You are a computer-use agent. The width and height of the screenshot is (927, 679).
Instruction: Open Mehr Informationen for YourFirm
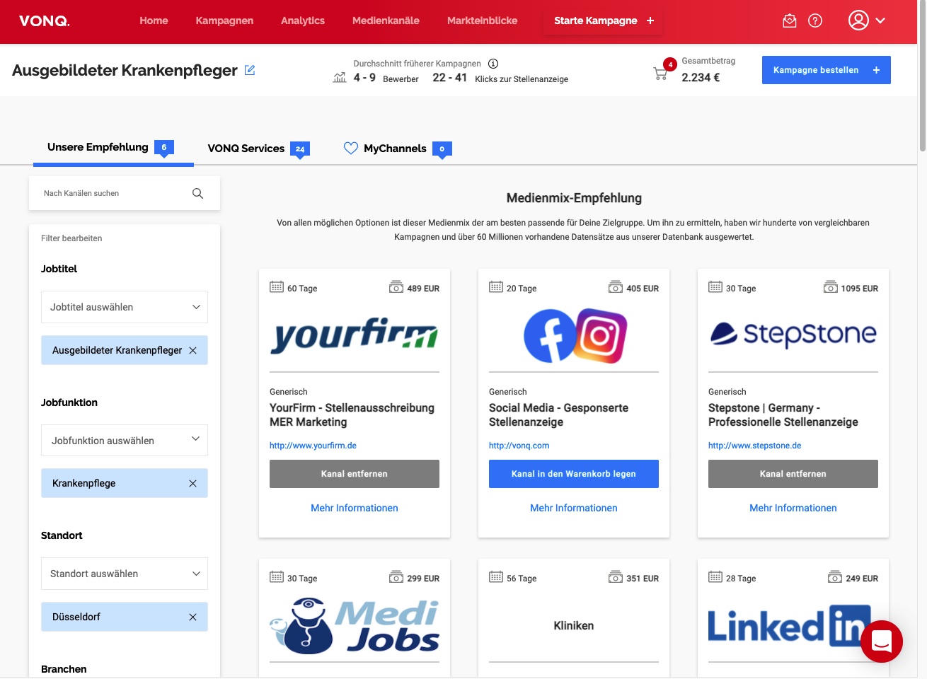355,508
